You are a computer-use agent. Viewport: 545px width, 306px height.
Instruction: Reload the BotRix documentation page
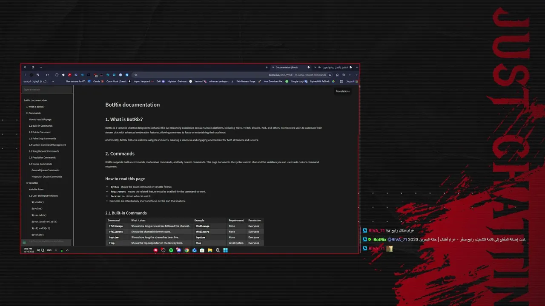pos(344,75)
